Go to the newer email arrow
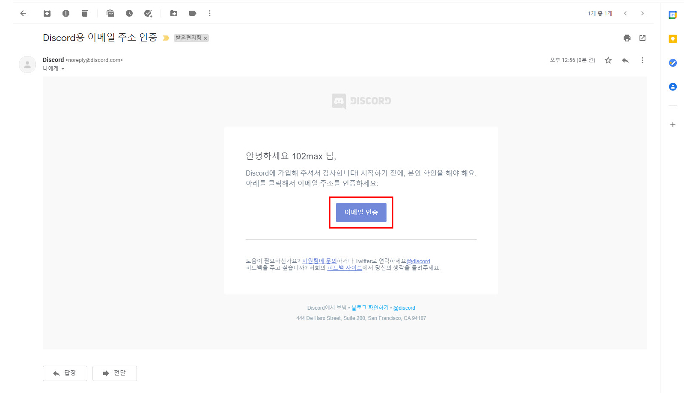 click(x=625, y=13)
